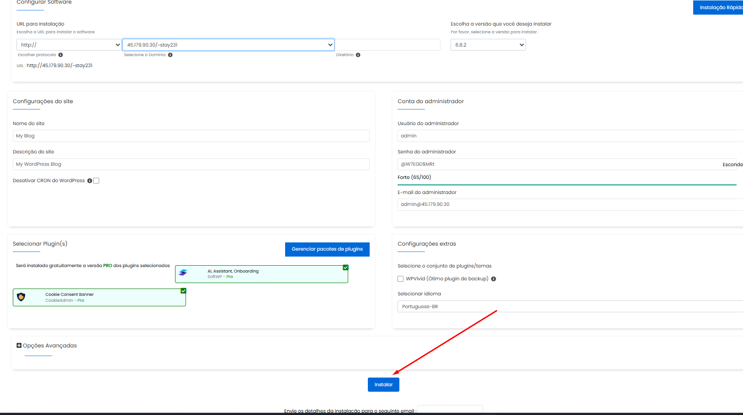Screen dimensions: 743x415
Task: Uncheck the Cookie Consent Banner plugin
Action: (183, 291)
